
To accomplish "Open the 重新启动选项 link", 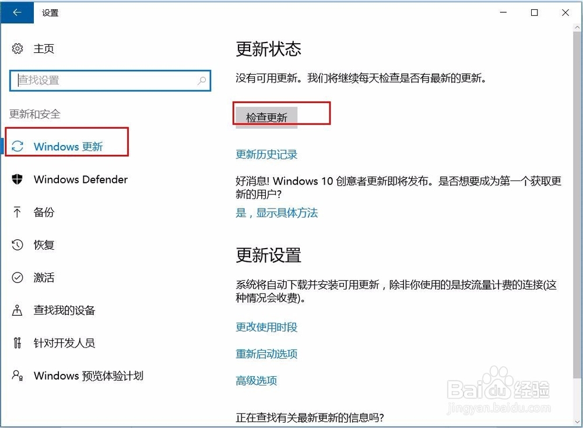I will point(266,353).
